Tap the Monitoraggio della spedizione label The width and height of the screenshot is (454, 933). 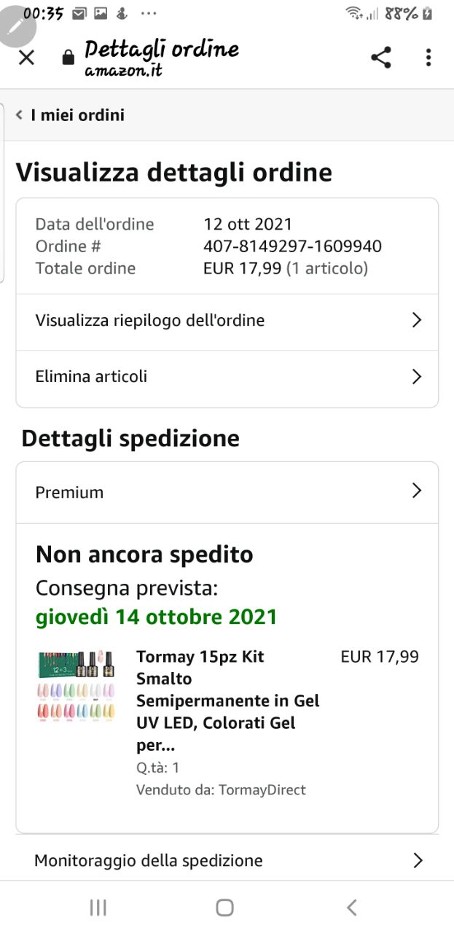point(149,861)
